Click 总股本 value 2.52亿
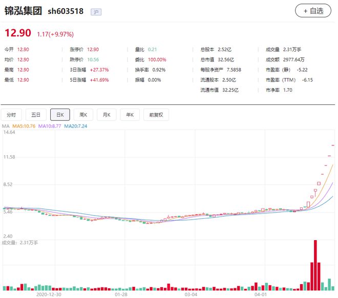The image size is (338, 298). (224, 50)
